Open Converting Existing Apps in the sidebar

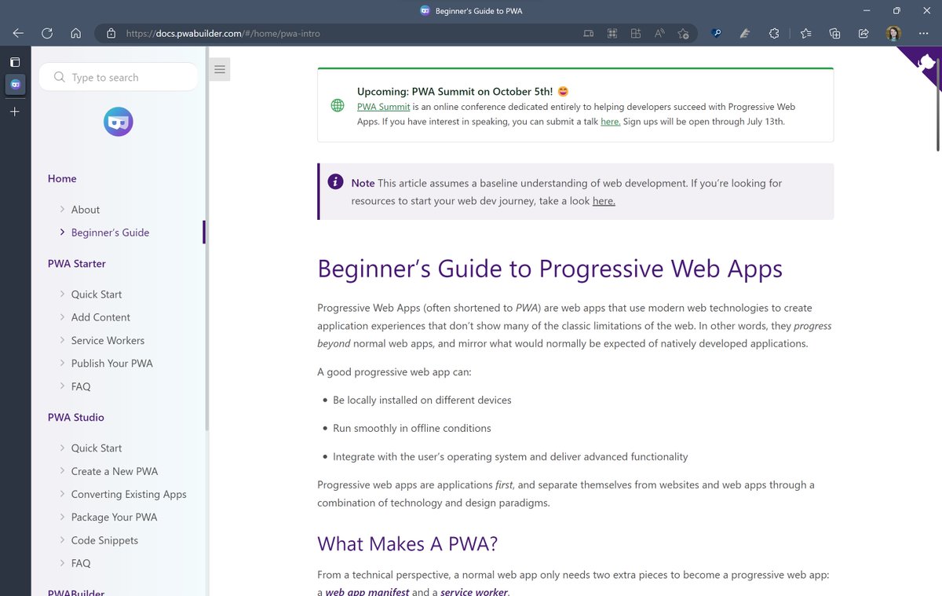click(x=129, y=495)
